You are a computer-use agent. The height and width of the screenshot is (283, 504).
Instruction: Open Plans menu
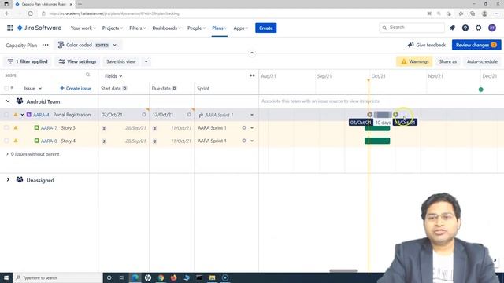pyautogui.click(x=219, y=28)
